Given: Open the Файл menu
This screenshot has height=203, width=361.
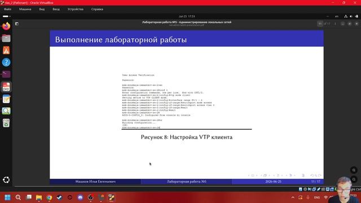Looking at the screenshot, I should pyautogui.click(x=7, y=9).
